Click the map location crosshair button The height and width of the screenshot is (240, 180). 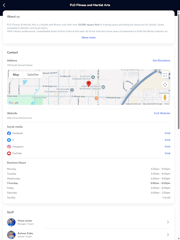165,85
